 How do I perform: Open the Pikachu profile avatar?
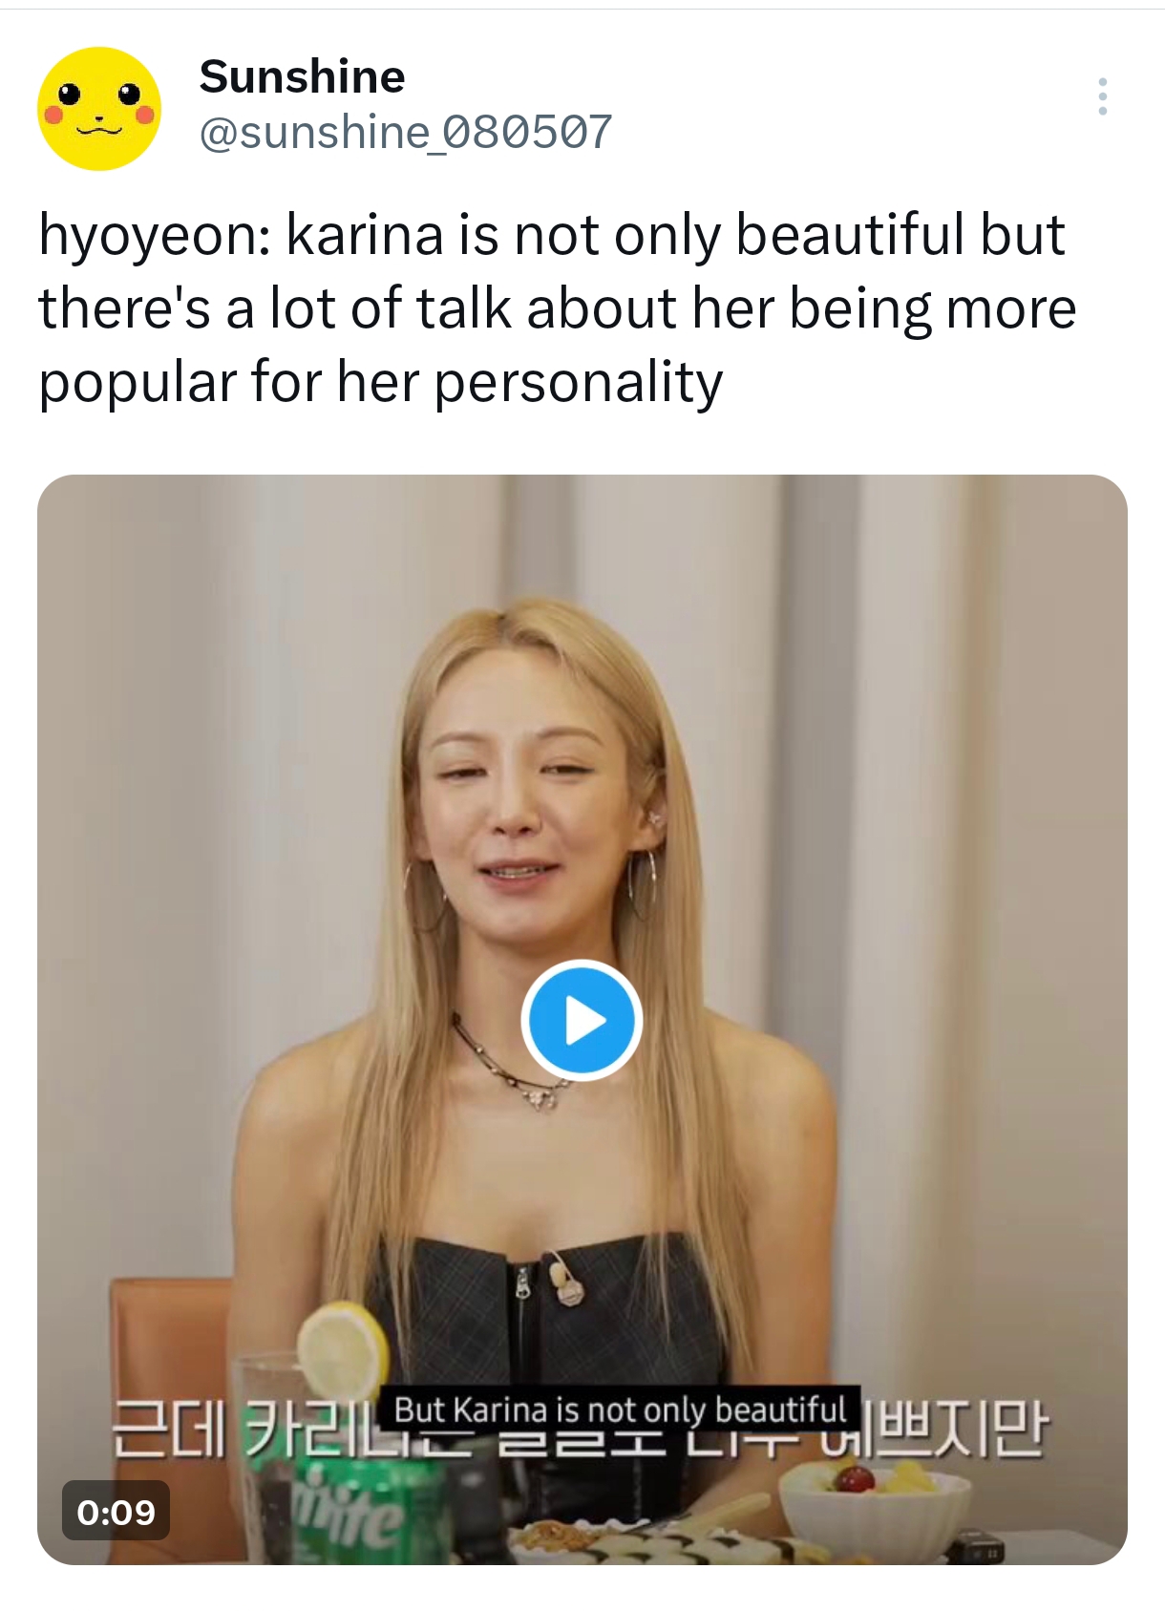point(99,109)
